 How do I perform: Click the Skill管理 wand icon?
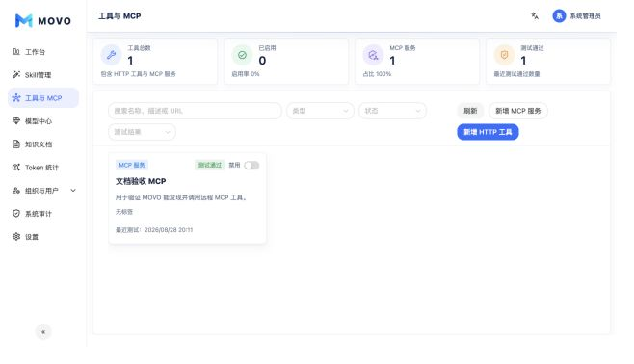[x=16, y=75]
